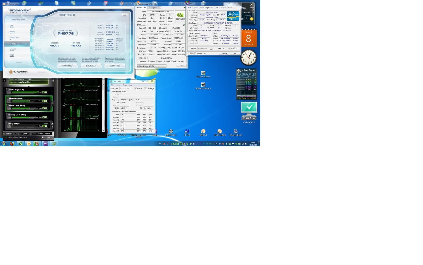The image size is (423, 265).
Task: Click the profile lock icon in EVGA Precision
Action: pos(4,134)
